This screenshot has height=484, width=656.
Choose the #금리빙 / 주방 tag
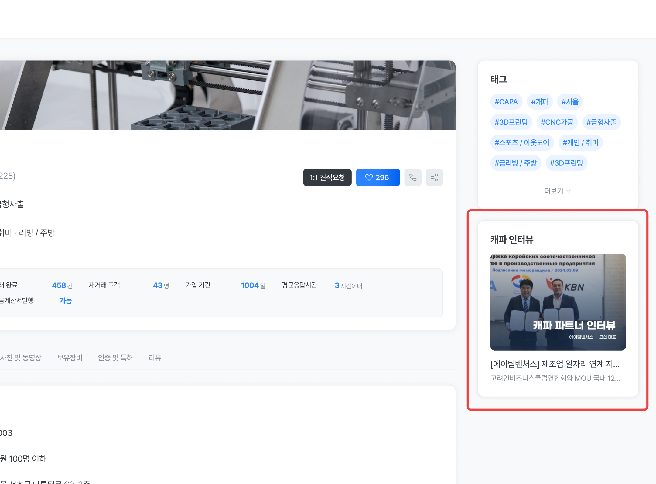coord(516,163)
